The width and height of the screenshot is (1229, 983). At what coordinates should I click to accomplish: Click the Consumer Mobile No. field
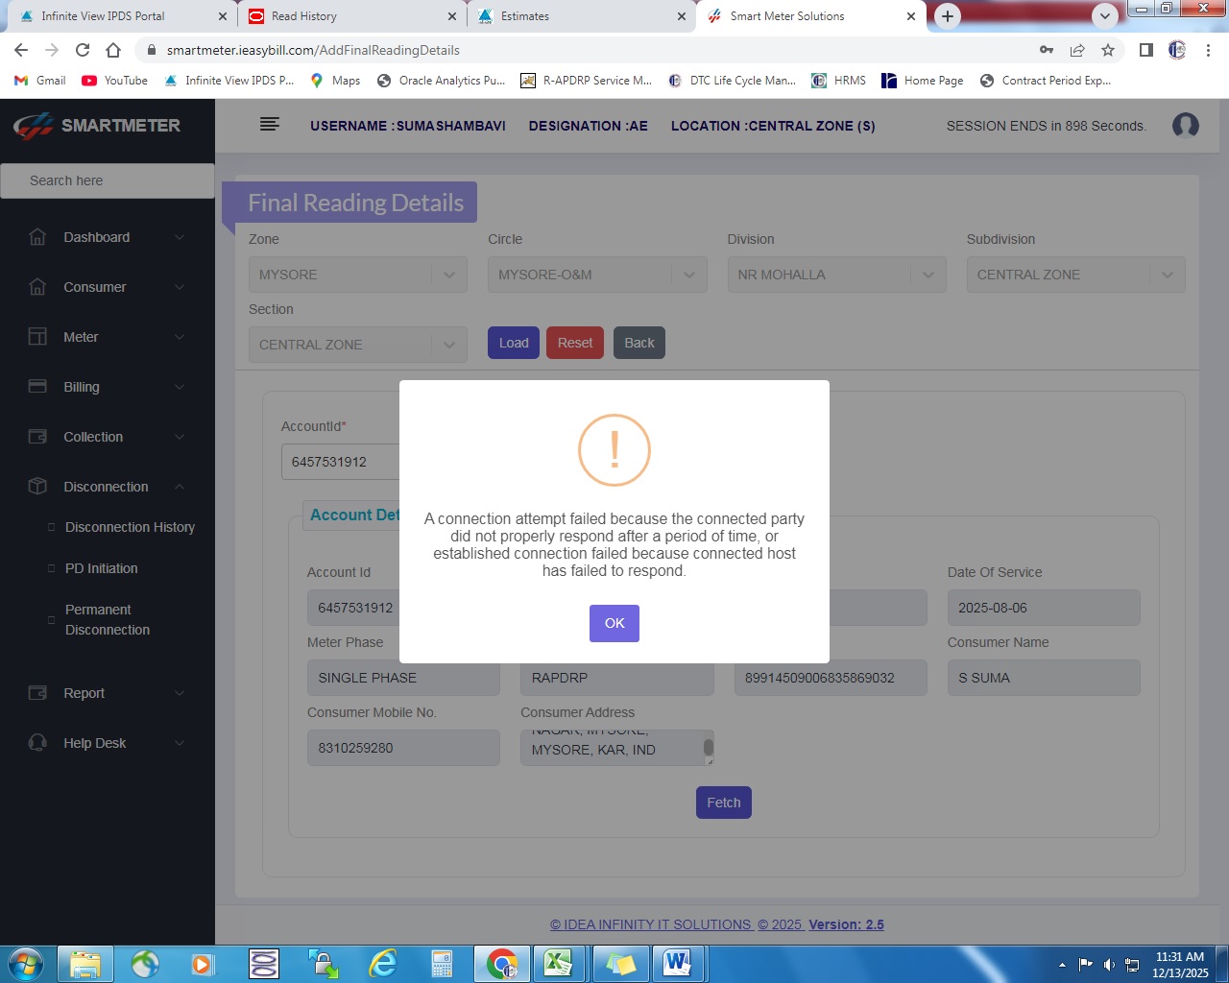coord(403,748)
